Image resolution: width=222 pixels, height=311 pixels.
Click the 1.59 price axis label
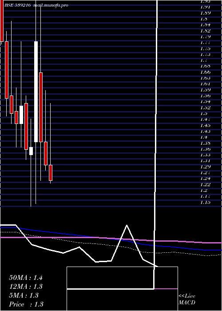[x=205, y=90]
